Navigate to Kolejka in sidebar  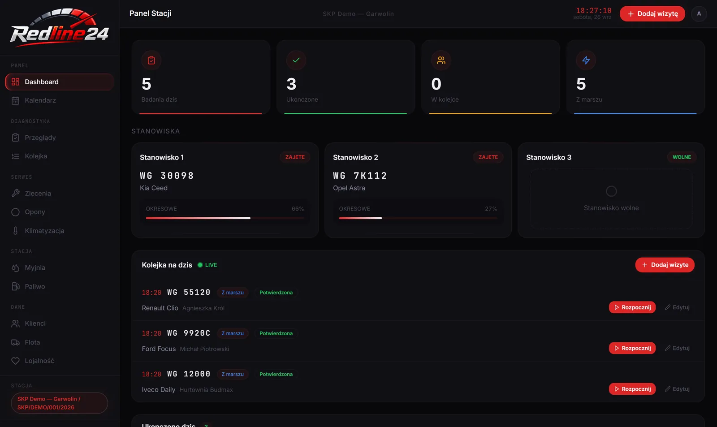pos(60,156)
